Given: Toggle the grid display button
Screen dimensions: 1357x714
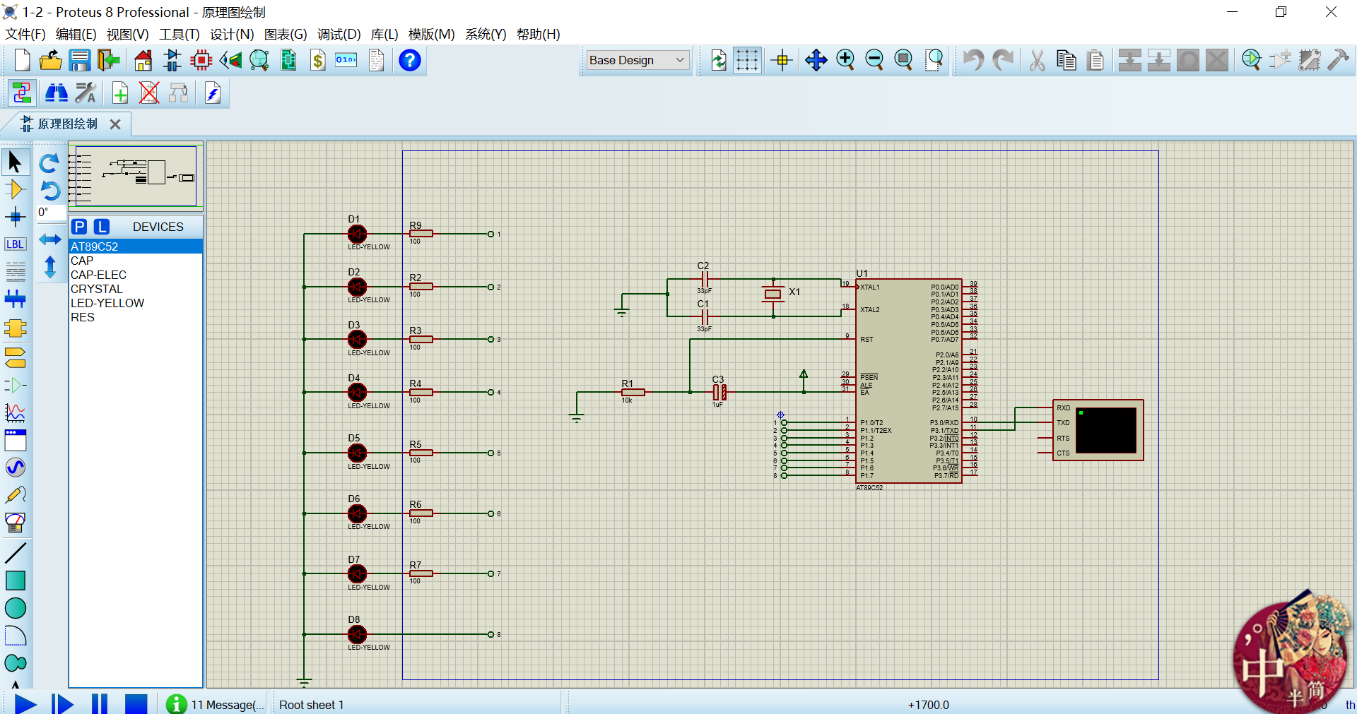Looking at the screenshot, I should [746, 61].
